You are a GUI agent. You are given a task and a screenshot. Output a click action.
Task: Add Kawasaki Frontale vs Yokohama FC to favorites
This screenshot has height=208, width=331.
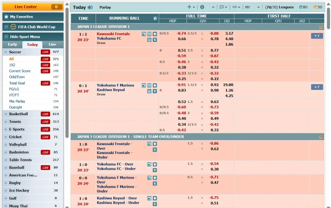(x=155, y=34)
